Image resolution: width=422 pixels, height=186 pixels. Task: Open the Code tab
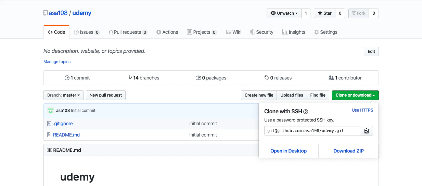point(56,32)
